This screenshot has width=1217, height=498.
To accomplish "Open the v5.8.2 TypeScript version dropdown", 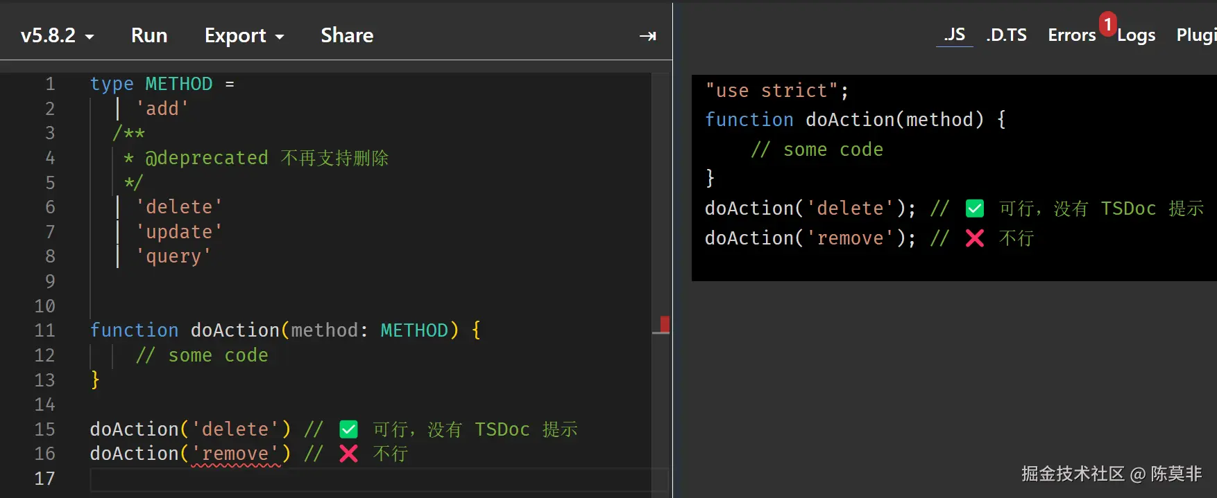I will click(x=57, y=35).
